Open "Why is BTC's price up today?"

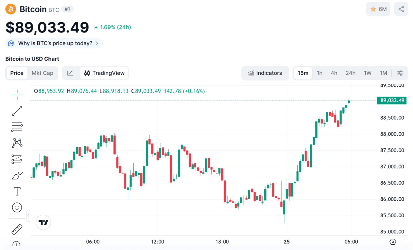click(x=54, y=43)
